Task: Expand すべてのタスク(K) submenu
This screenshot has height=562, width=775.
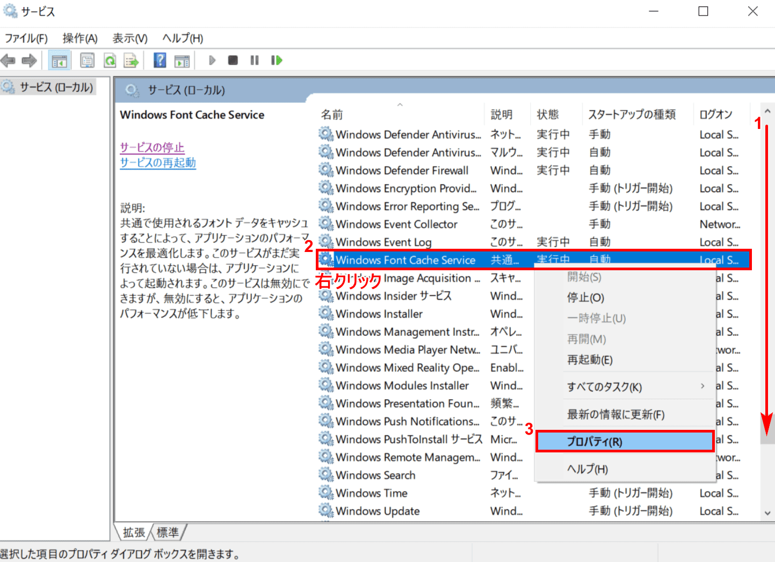Action: 625,387
